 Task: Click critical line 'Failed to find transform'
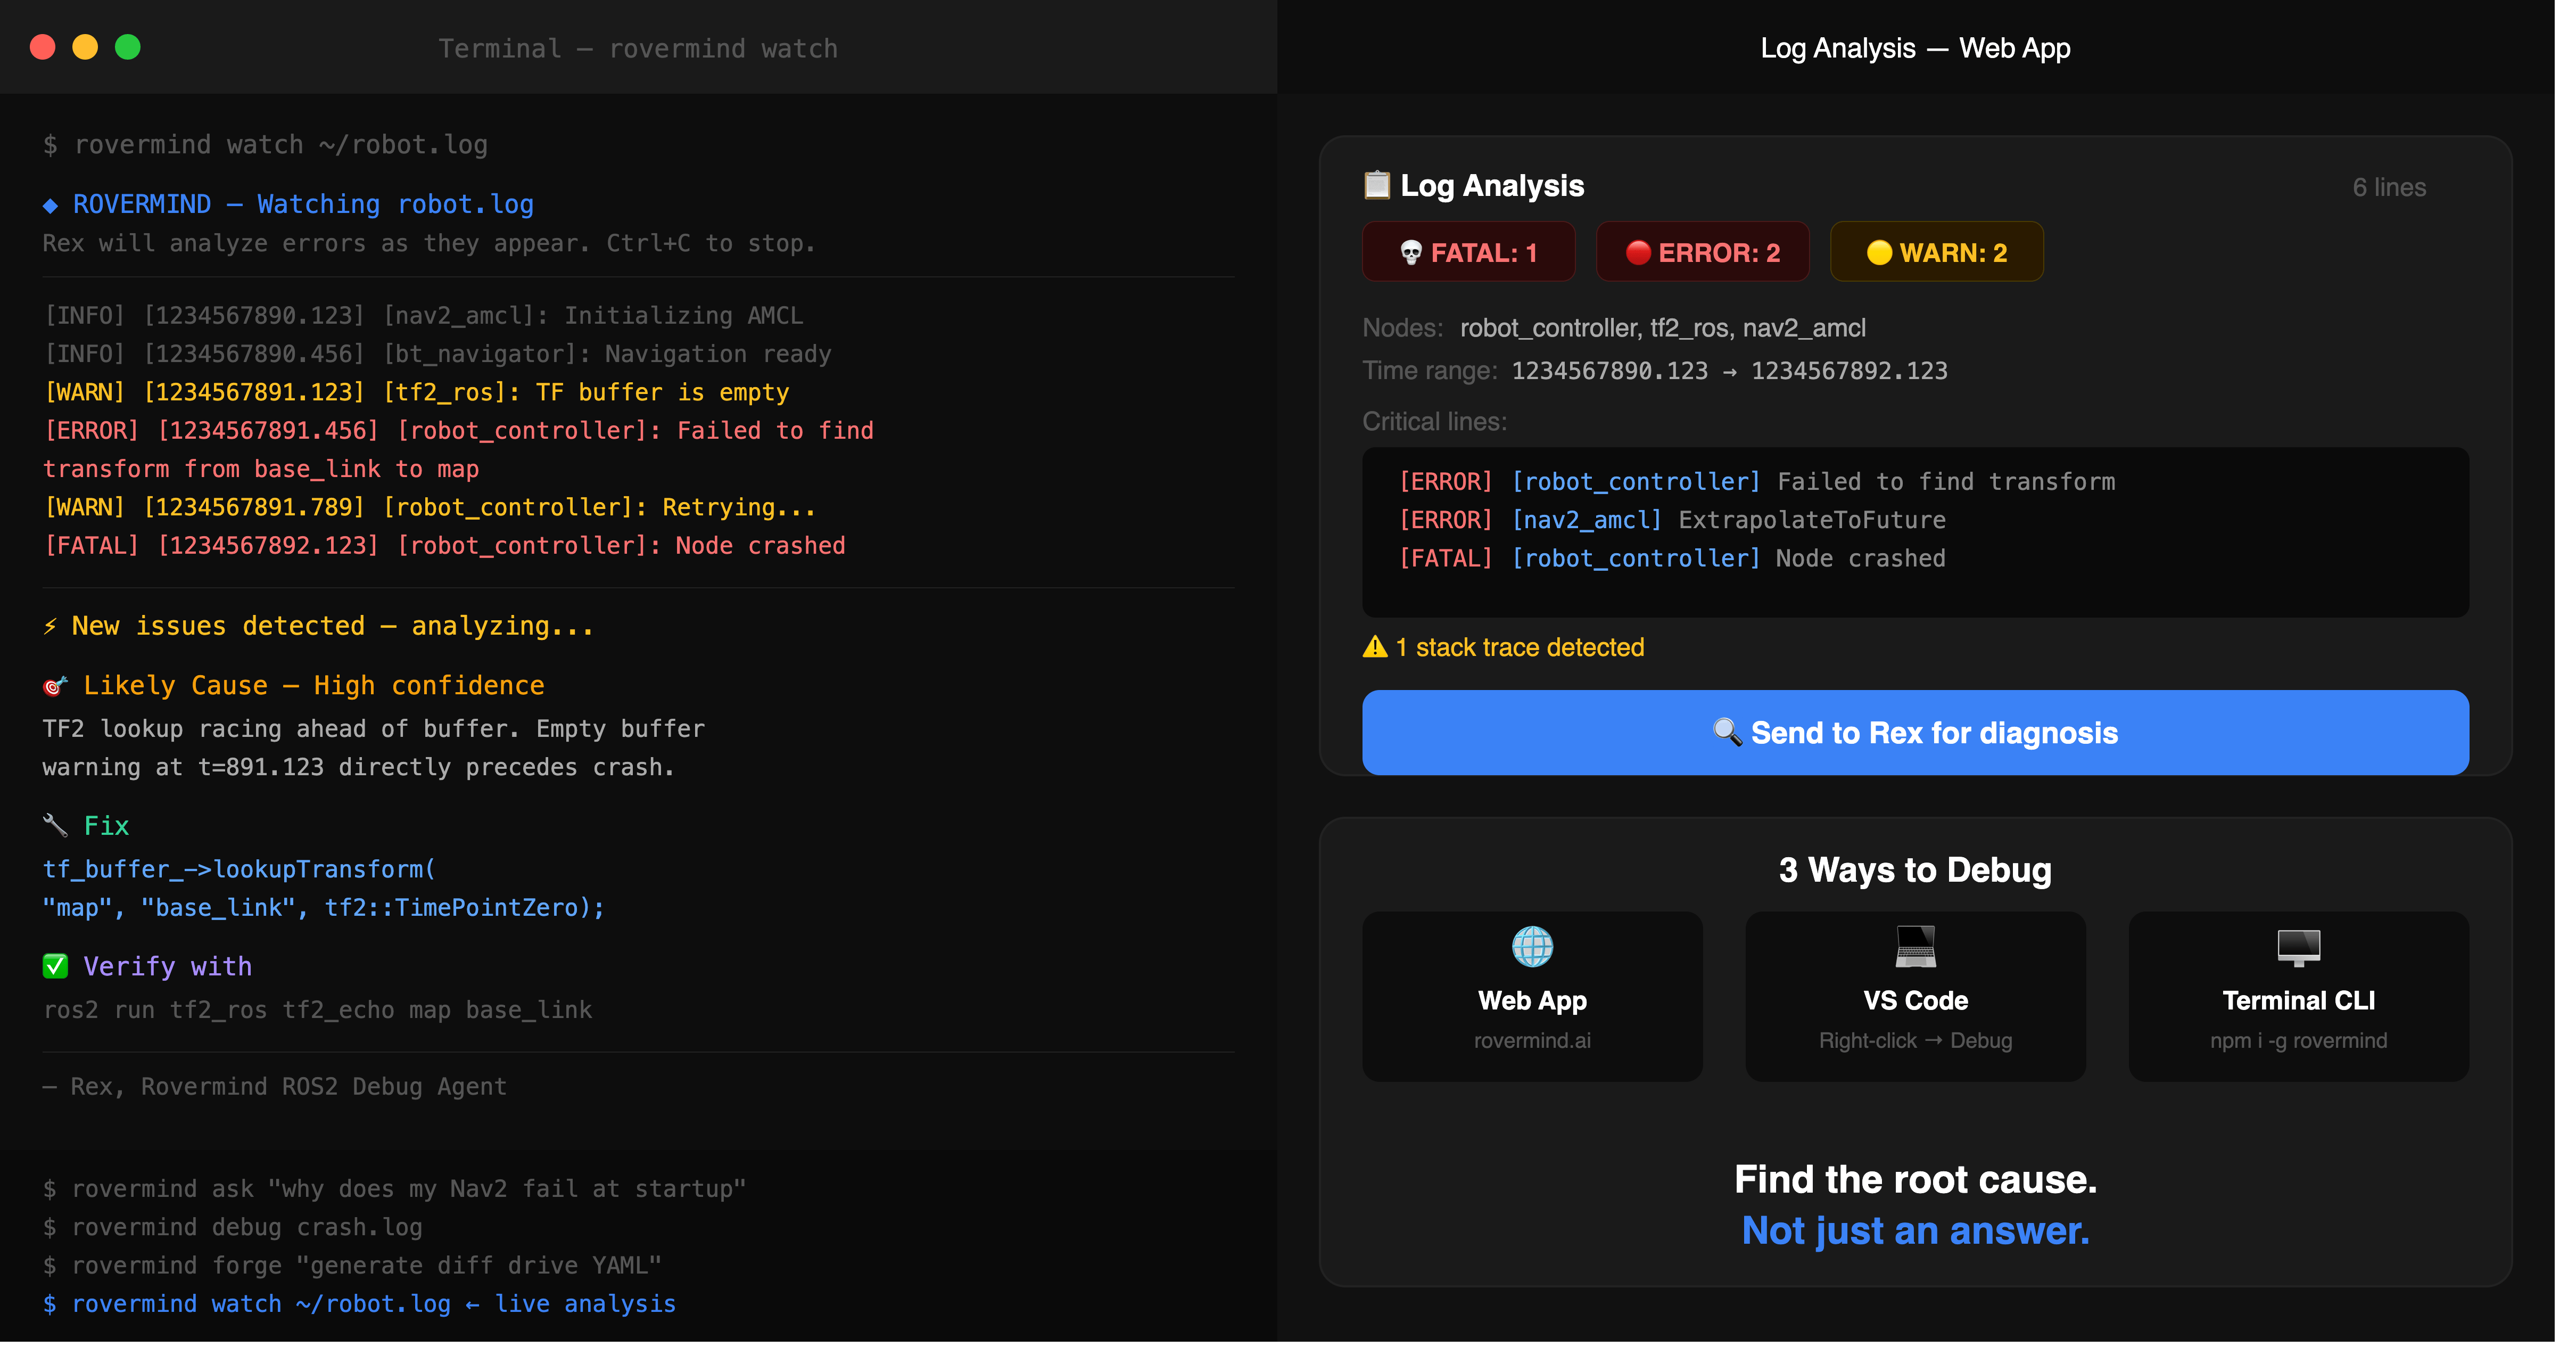1757,482
